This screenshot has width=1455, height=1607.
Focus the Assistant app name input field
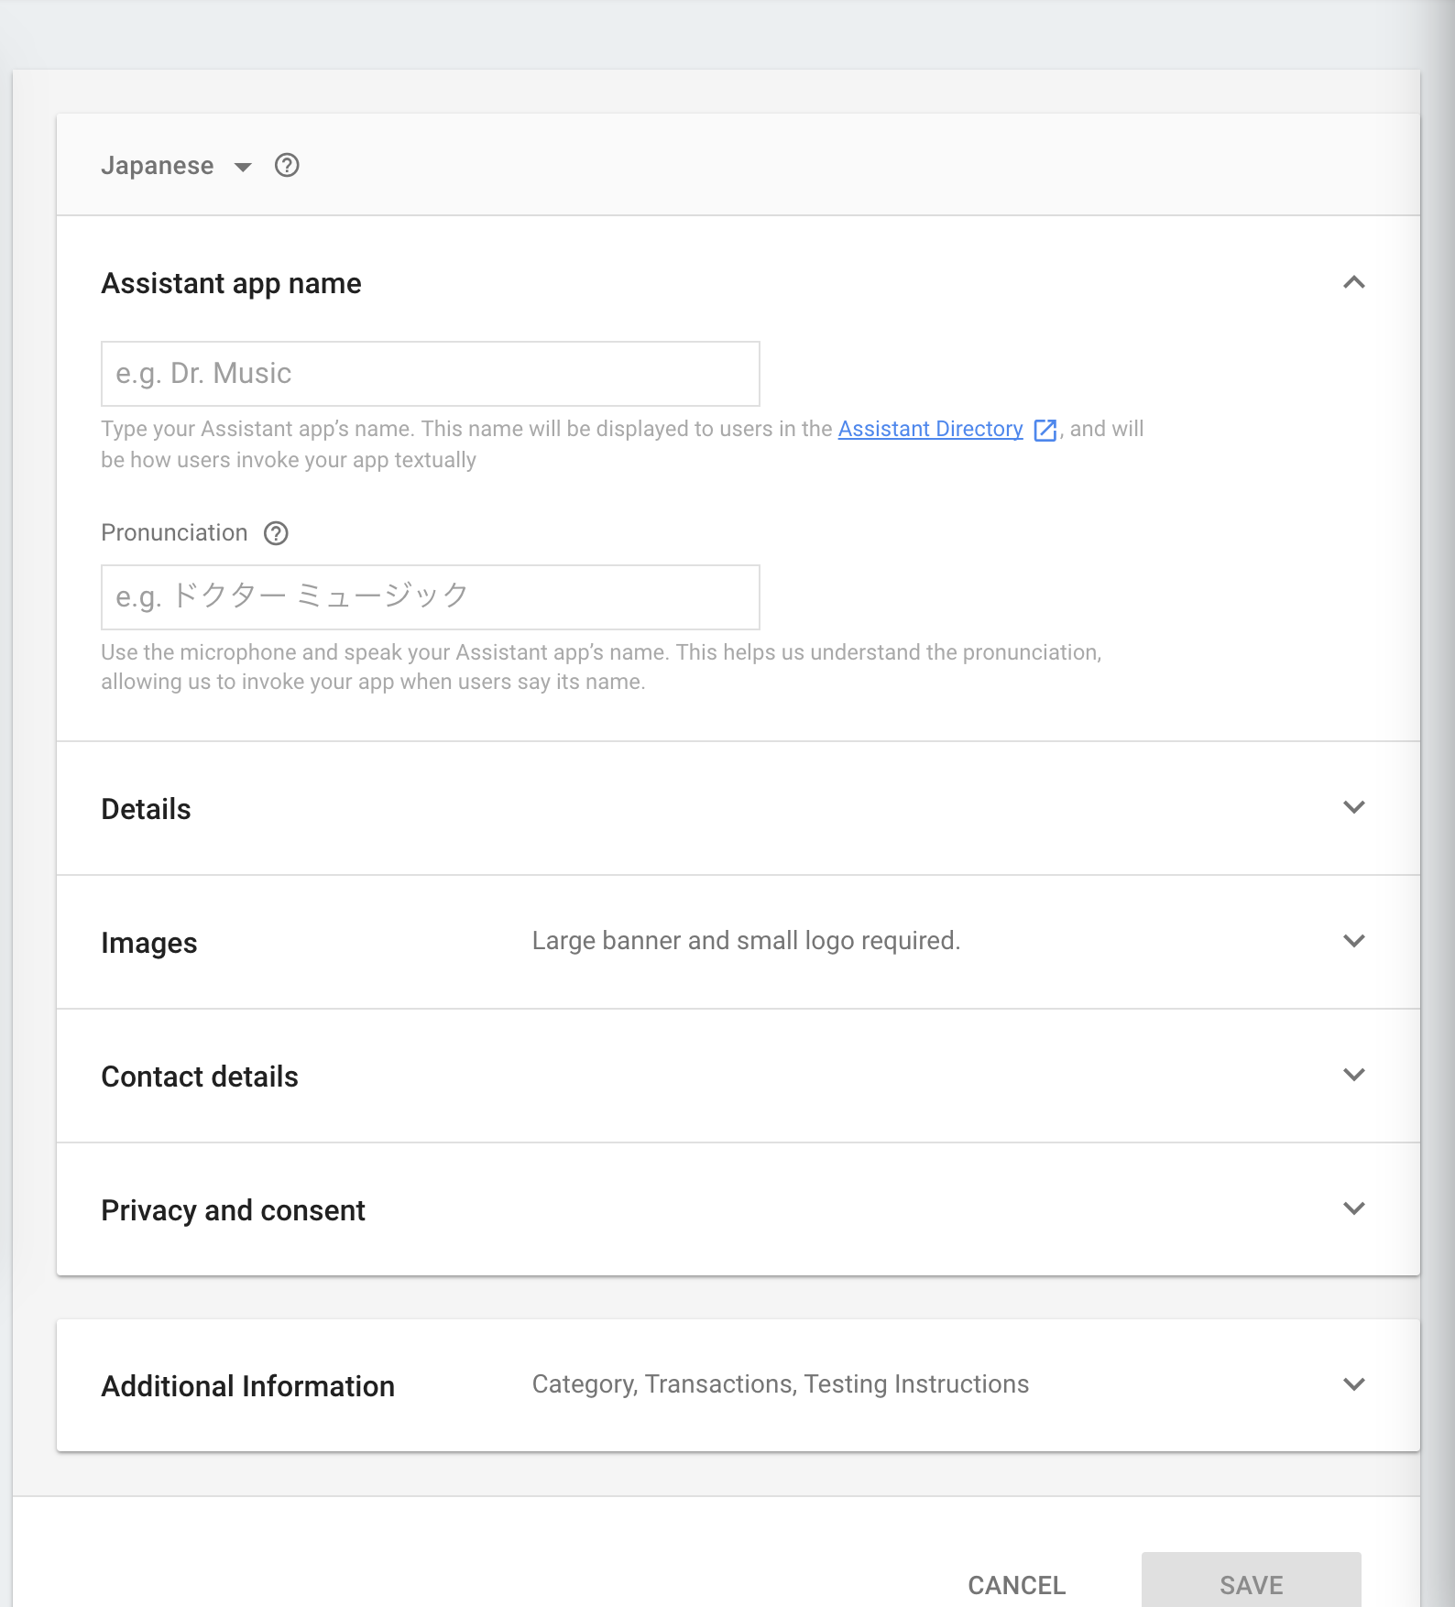point(431,374)
